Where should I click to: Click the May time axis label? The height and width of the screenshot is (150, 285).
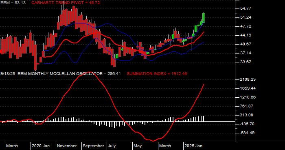[x=138, y=146]
